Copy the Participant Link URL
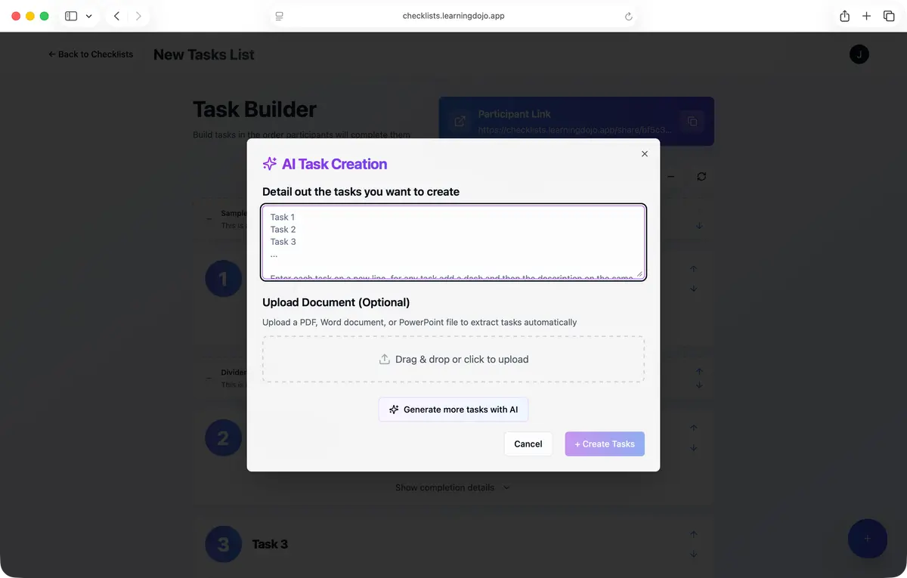 point(692,121)
